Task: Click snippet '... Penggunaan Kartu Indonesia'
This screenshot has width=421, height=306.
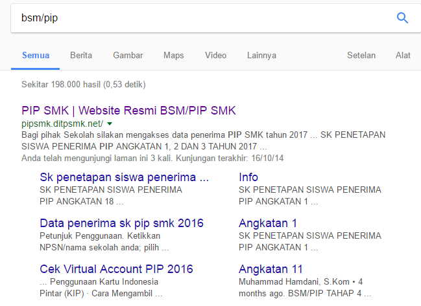Action: [x=99, y=282]
